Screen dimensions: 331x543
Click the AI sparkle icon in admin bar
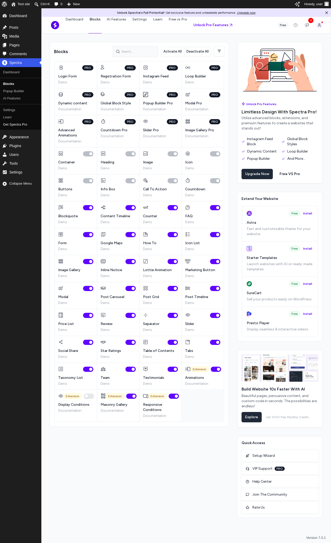297,4
